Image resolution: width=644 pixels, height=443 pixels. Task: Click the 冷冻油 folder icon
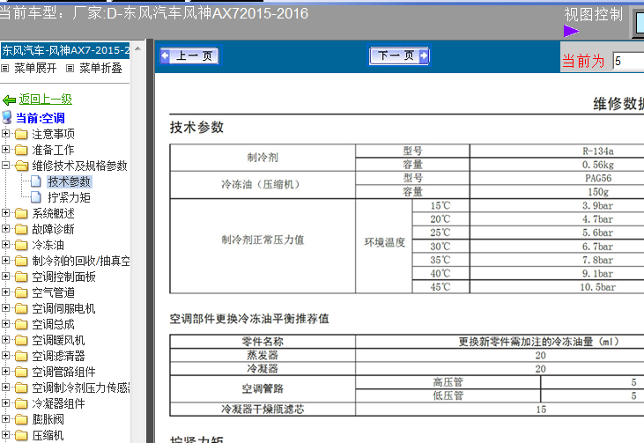[x=21, y=245]
